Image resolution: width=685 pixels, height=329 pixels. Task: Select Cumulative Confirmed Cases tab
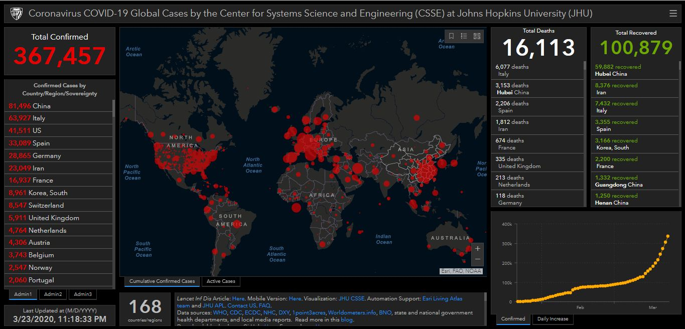click(x=162, y=281)
